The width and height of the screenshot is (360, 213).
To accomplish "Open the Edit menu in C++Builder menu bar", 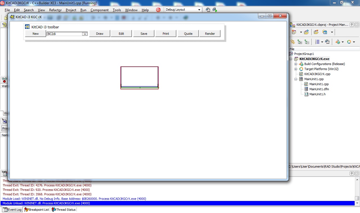I will tap(17, 10).
